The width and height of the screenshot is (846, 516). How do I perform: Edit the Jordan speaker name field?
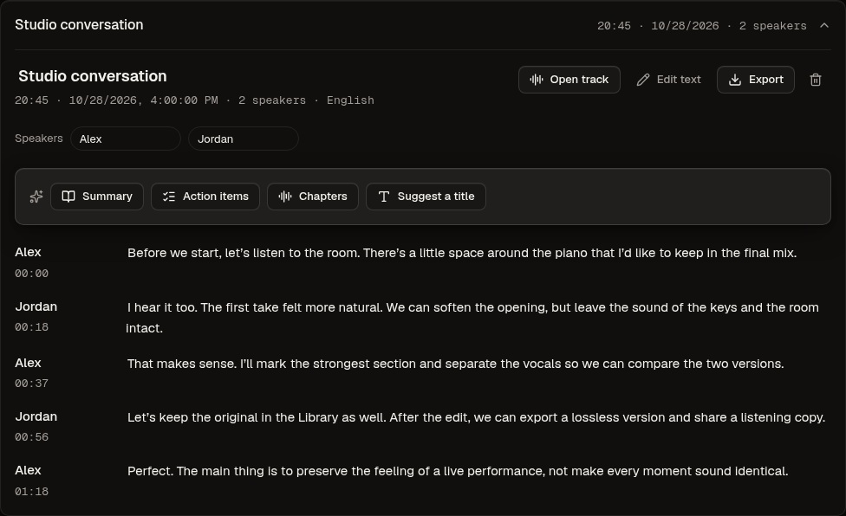click(244, 139)
